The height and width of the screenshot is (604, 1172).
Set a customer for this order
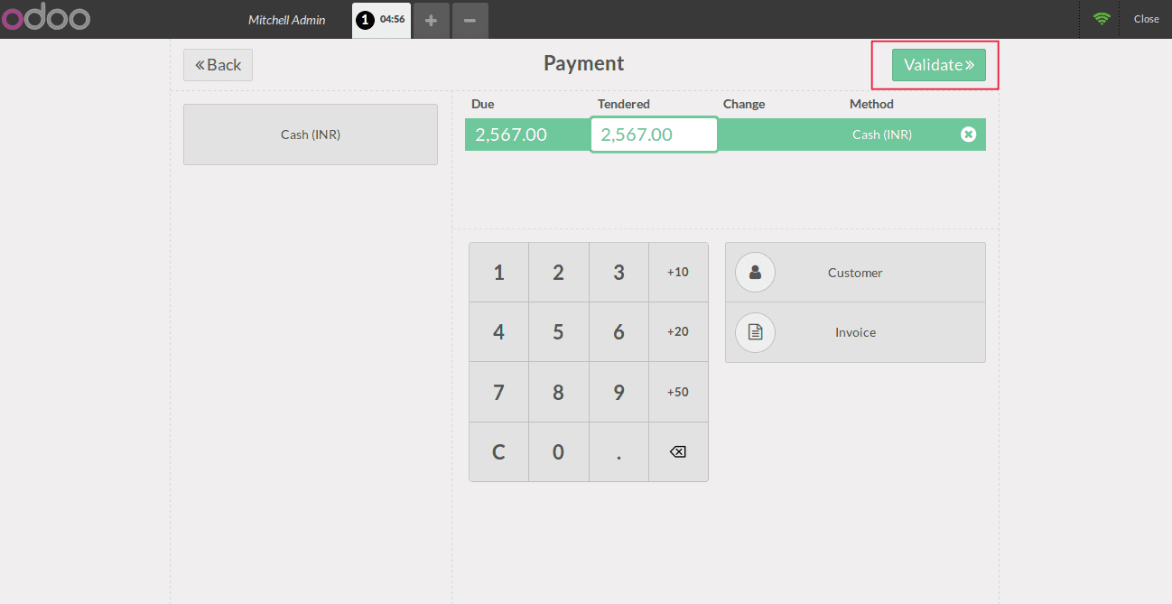tap(855, 272)
